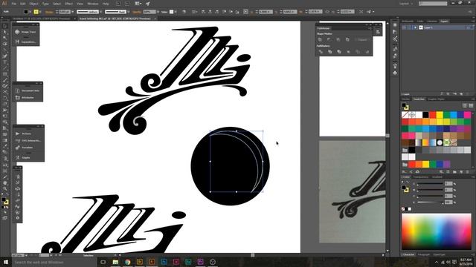Open opacity dropdown arrow
The height and width of the screenshot is (267, 476).
[x=158, y=12]
